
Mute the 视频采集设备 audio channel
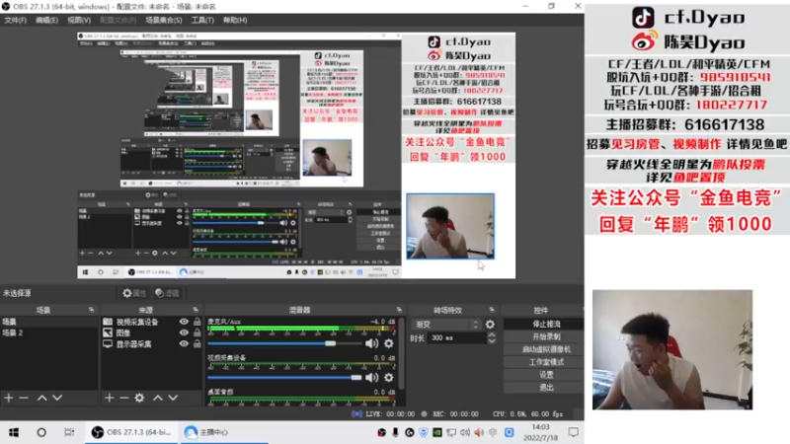372,377
